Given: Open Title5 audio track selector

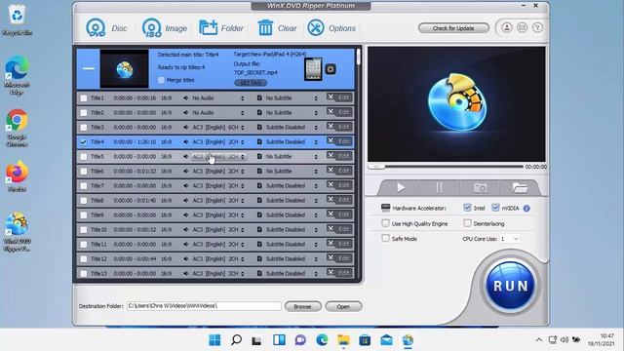Looking at the screenshot, I should 218,156.
